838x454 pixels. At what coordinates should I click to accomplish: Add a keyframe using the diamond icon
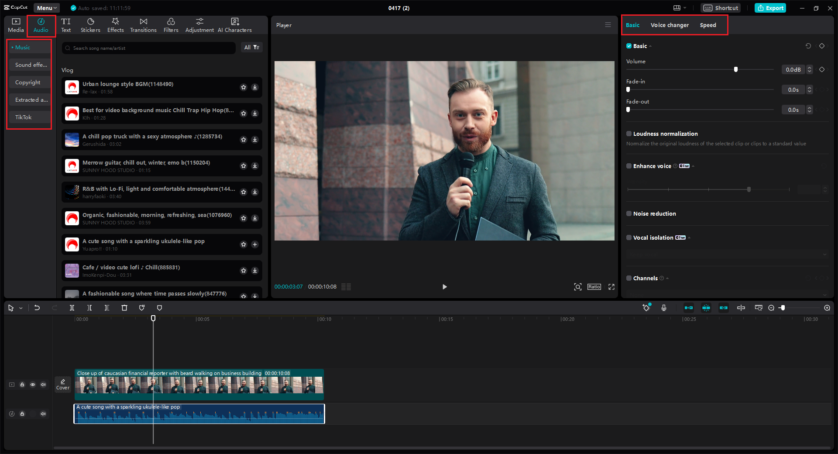[822, 46]
